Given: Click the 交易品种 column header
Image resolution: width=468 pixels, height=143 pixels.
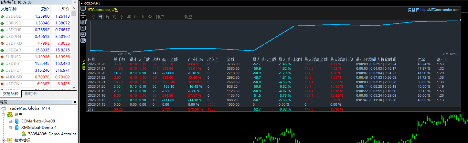Looking at the screenshot, I should [x=15, y=9].
